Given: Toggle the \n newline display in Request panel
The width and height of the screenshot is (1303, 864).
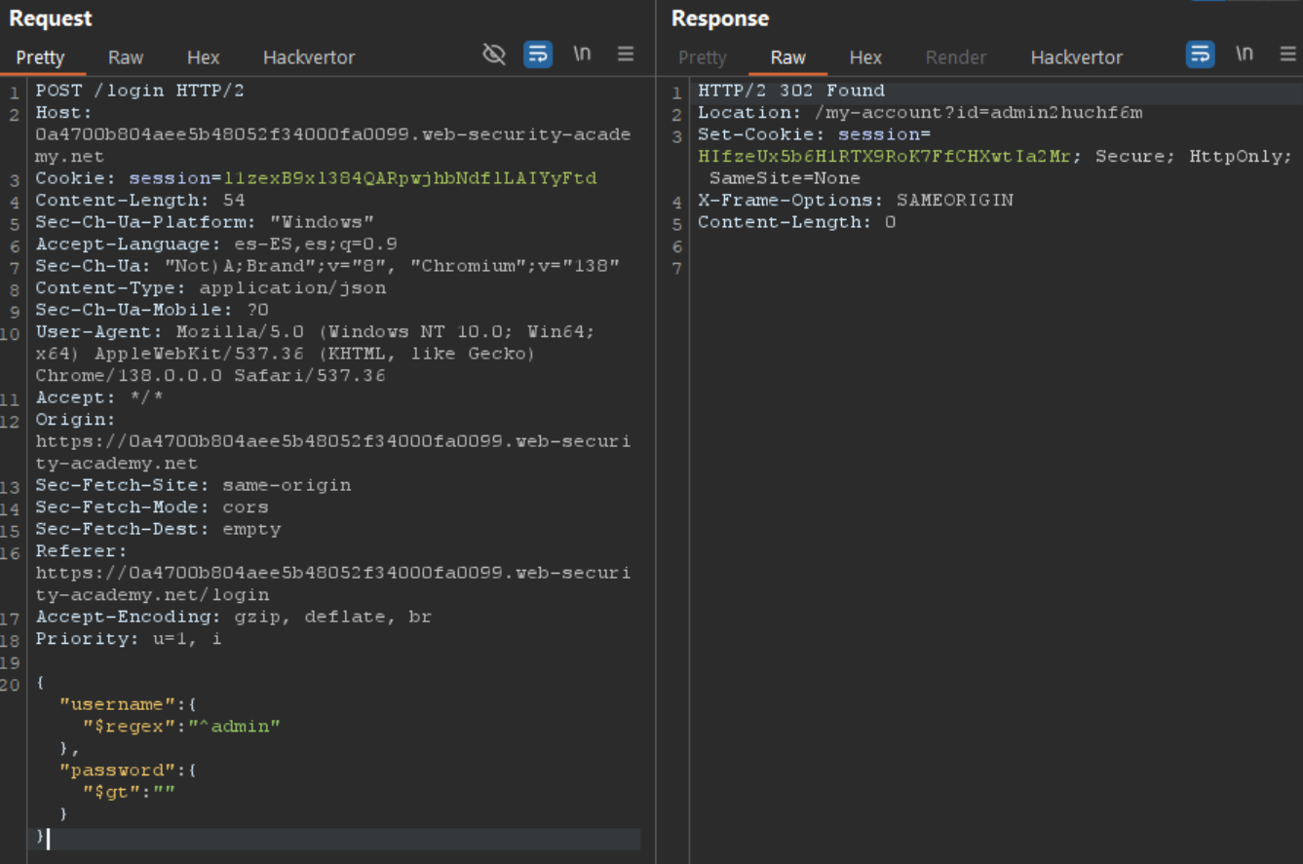Looking at the screenshot, I should tap(582, 55).
